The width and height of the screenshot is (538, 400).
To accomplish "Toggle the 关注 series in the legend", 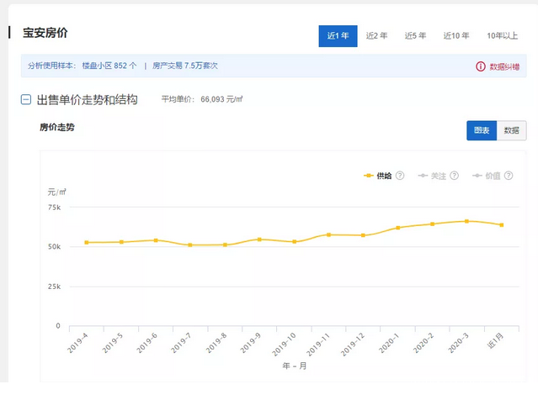I will pos(432,176).
